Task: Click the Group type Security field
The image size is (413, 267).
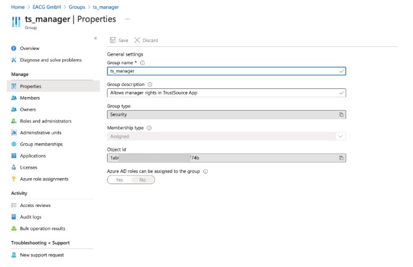Action: tap(226, 114)
